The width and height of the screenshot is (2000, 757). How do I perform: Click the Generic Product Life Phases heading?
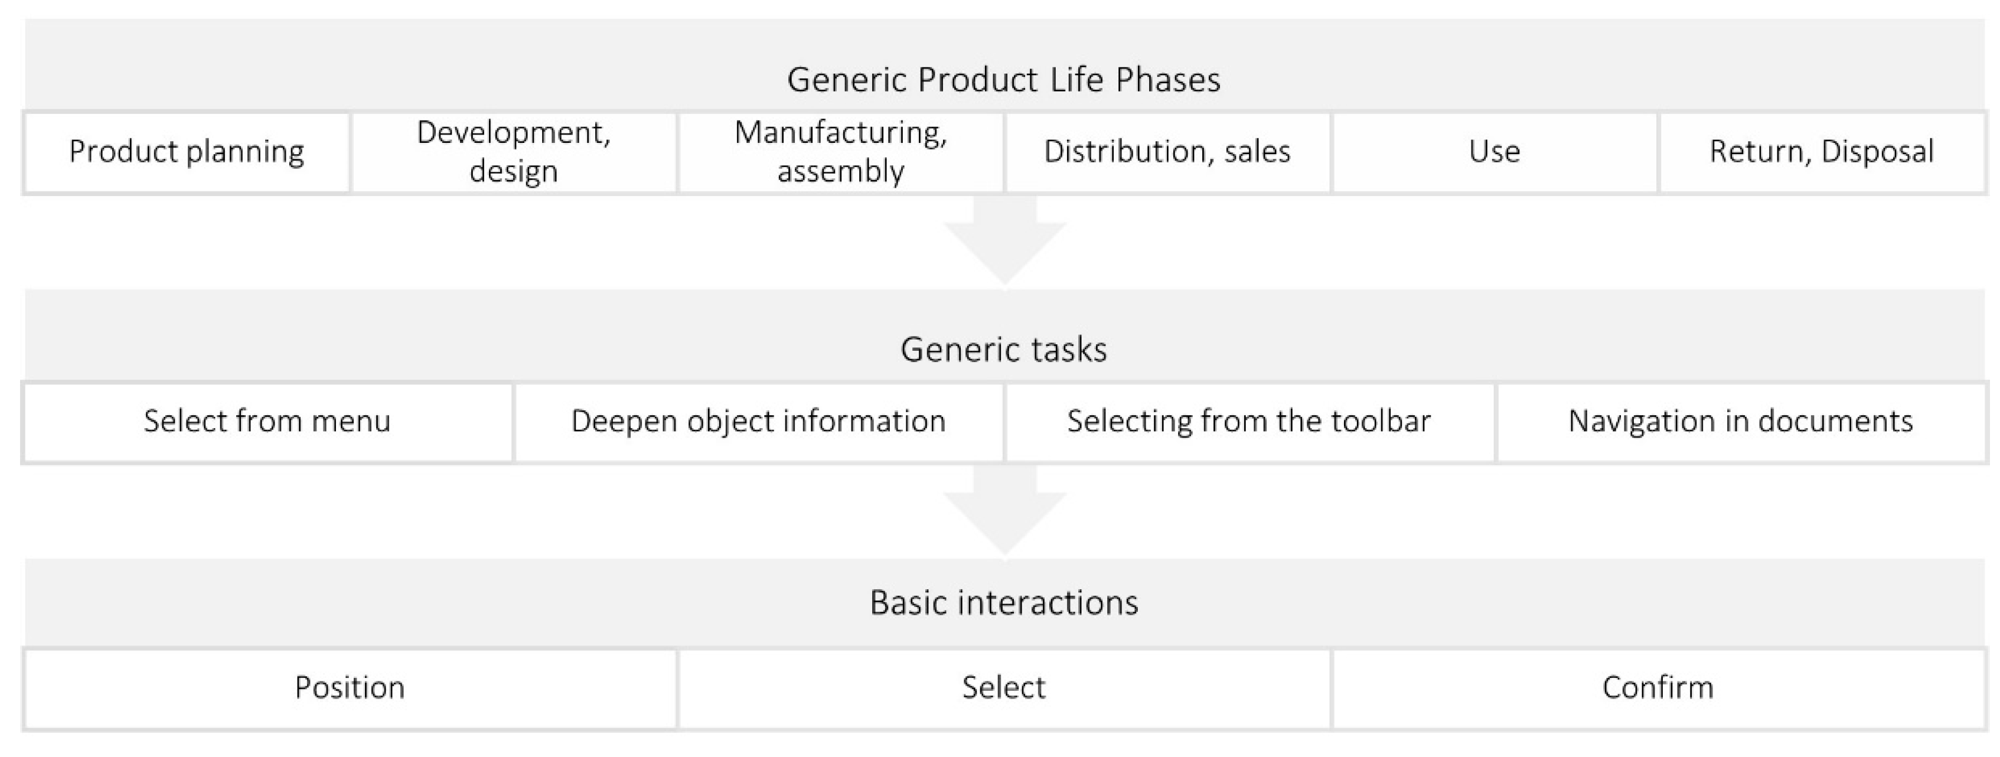click(1004, 80)
